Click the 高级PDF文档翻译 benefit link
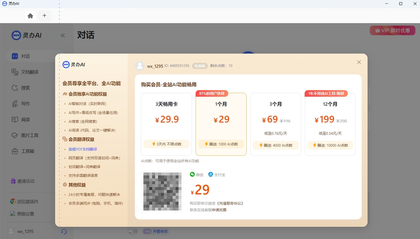The image size is (420, 239). pyautogui.click(x=83, y=149)
